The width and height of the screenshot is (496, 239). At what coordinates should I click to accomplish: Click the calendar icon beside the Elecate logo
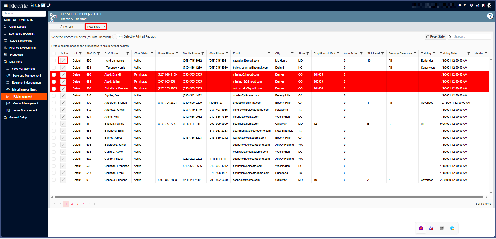point(32,5)
